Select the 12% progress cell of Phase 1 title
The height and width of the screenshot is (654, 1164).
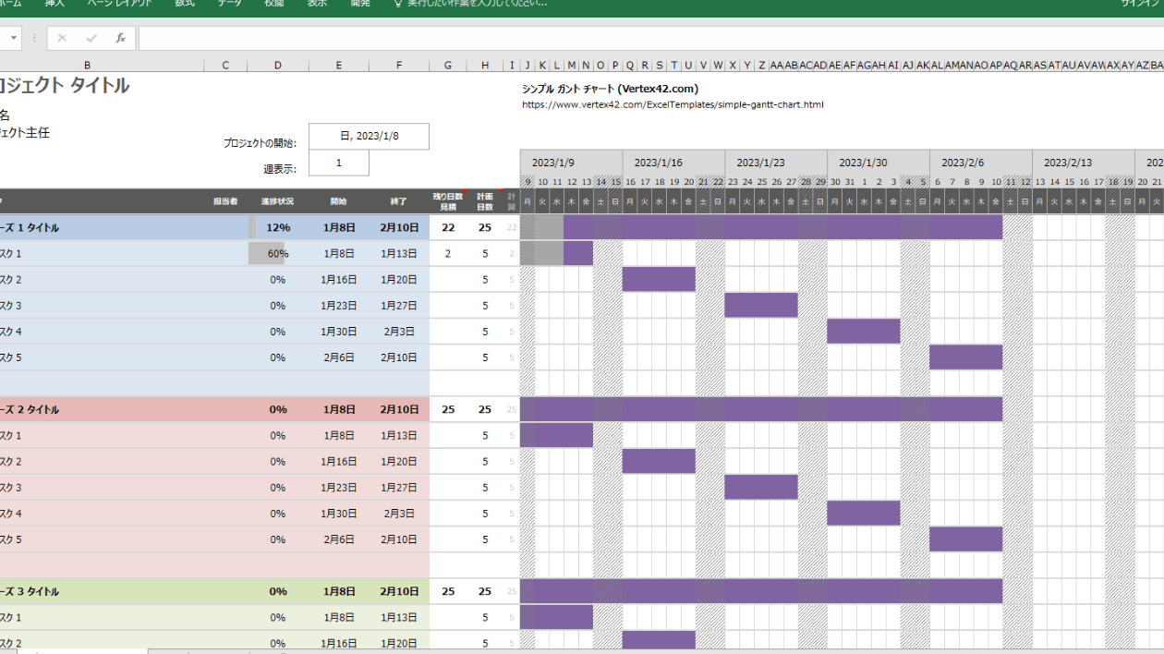pos(278,227)
